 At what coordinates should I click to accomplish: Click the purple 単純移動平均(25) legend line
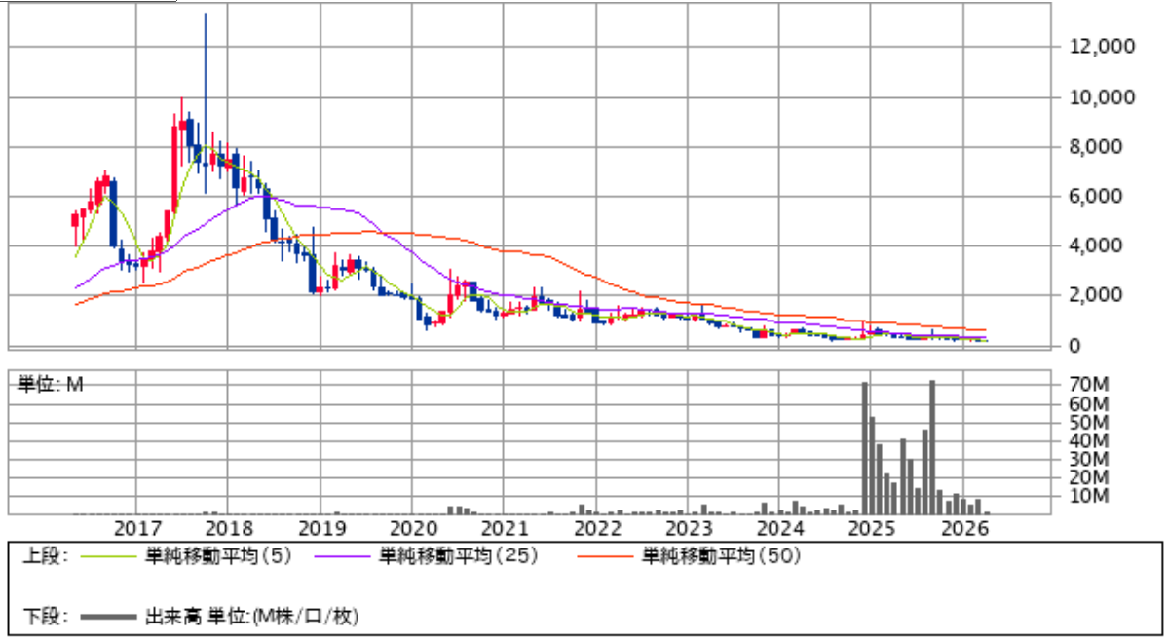342,557
